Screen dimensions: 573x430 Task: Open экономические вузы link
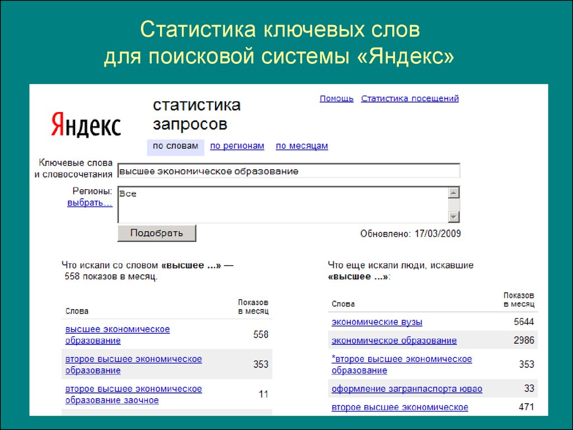[377, 322]
